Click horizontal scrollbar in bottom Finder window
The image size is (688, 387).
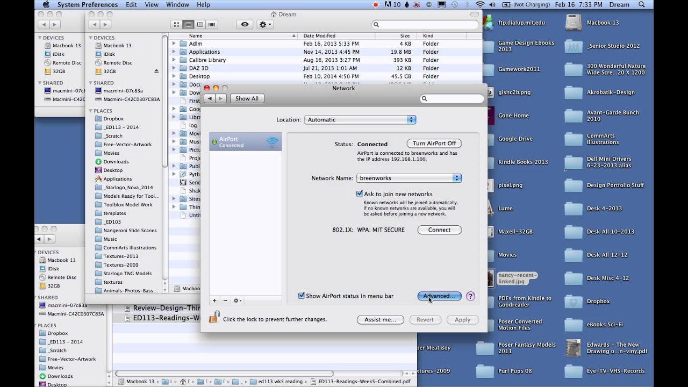pyautogui.click(x=224, y=373)
